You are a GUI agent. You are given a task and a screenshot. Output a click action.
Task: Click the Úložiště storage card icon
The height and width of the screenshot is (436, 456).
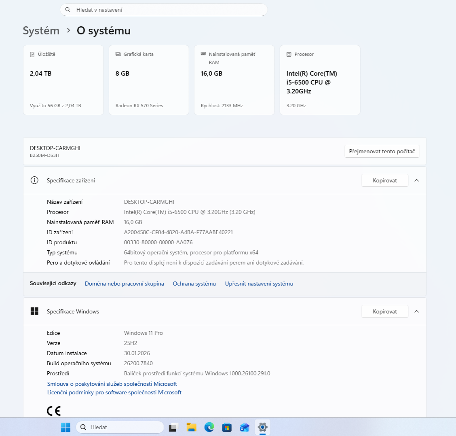tap(33, 54)
